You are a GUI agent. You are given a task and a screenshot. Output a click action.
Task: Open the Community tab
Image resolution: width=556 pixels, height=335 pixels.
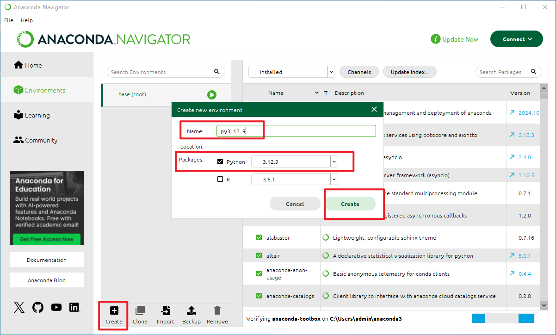47,140
